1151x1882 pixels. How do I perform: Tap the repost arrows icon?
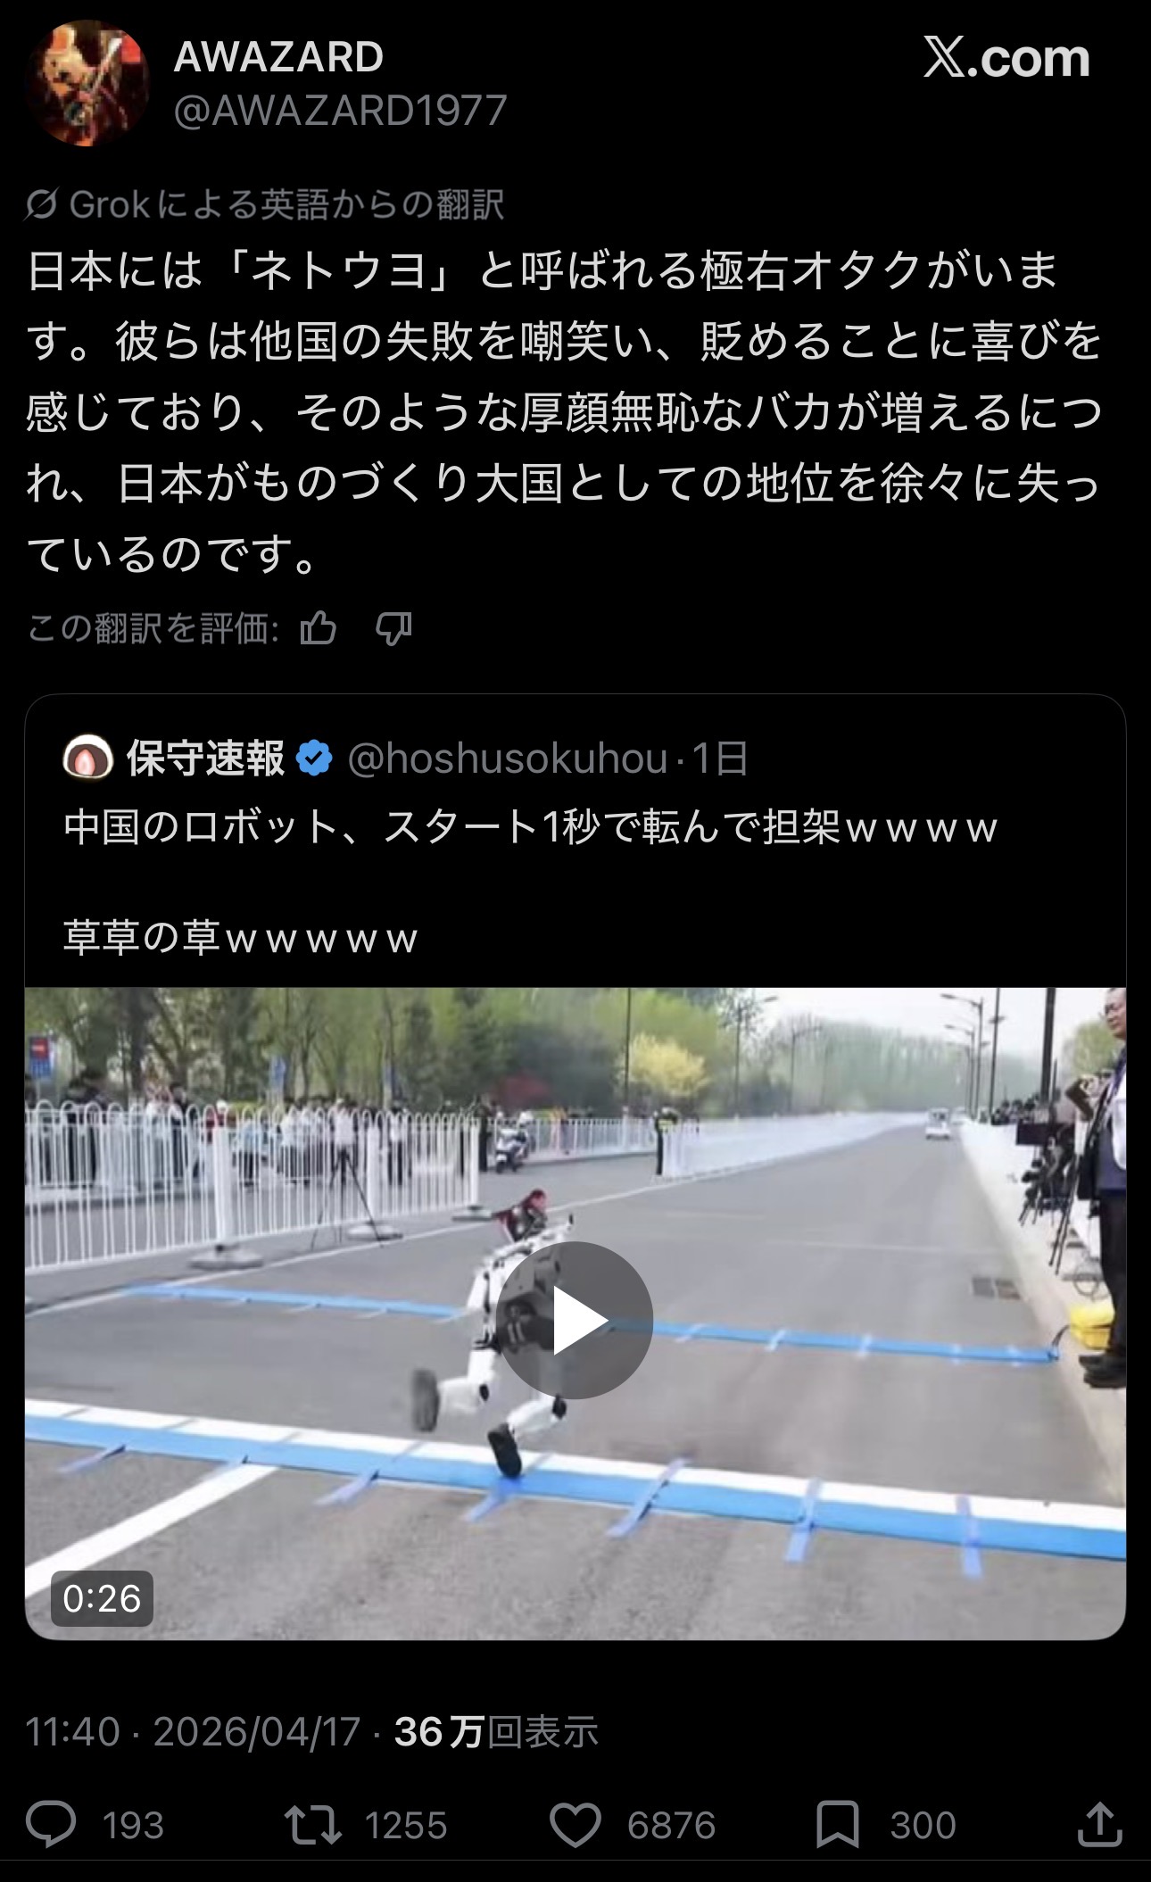(313, 1825)
